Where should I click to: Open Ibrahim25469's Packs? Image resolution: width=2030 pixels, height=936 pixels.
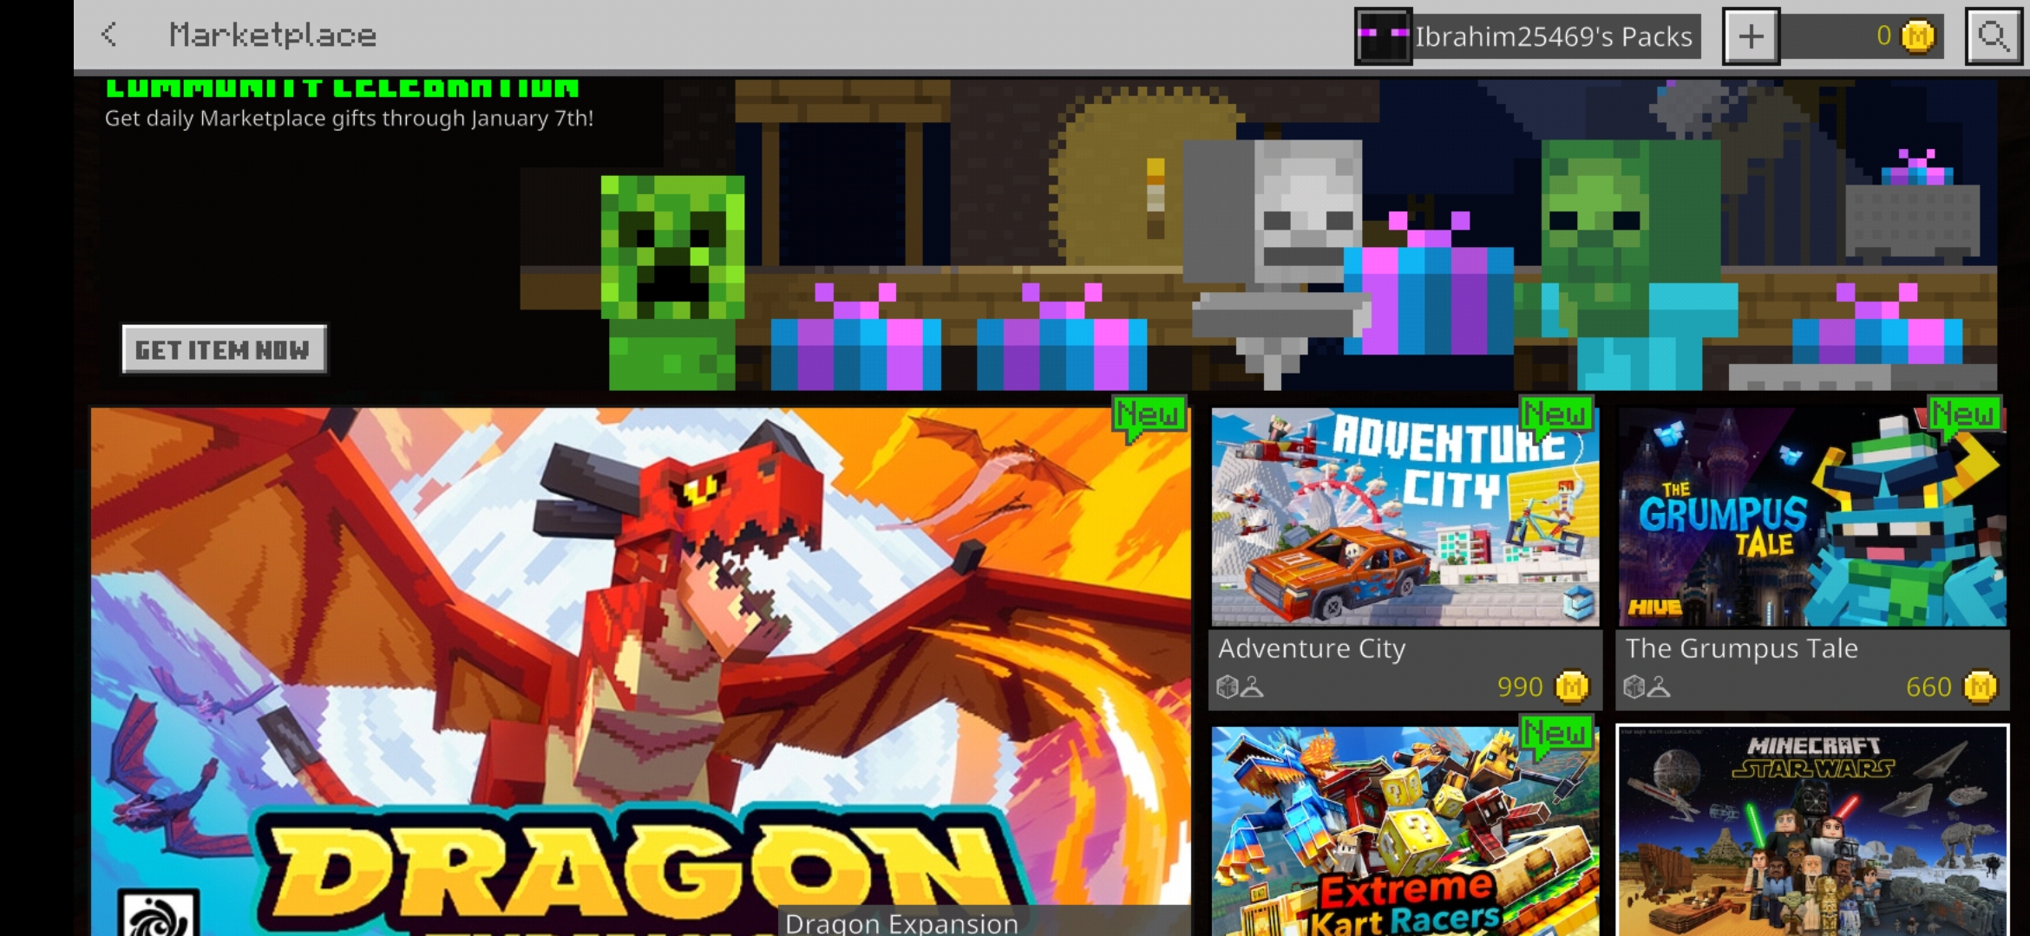point(1553,36)
